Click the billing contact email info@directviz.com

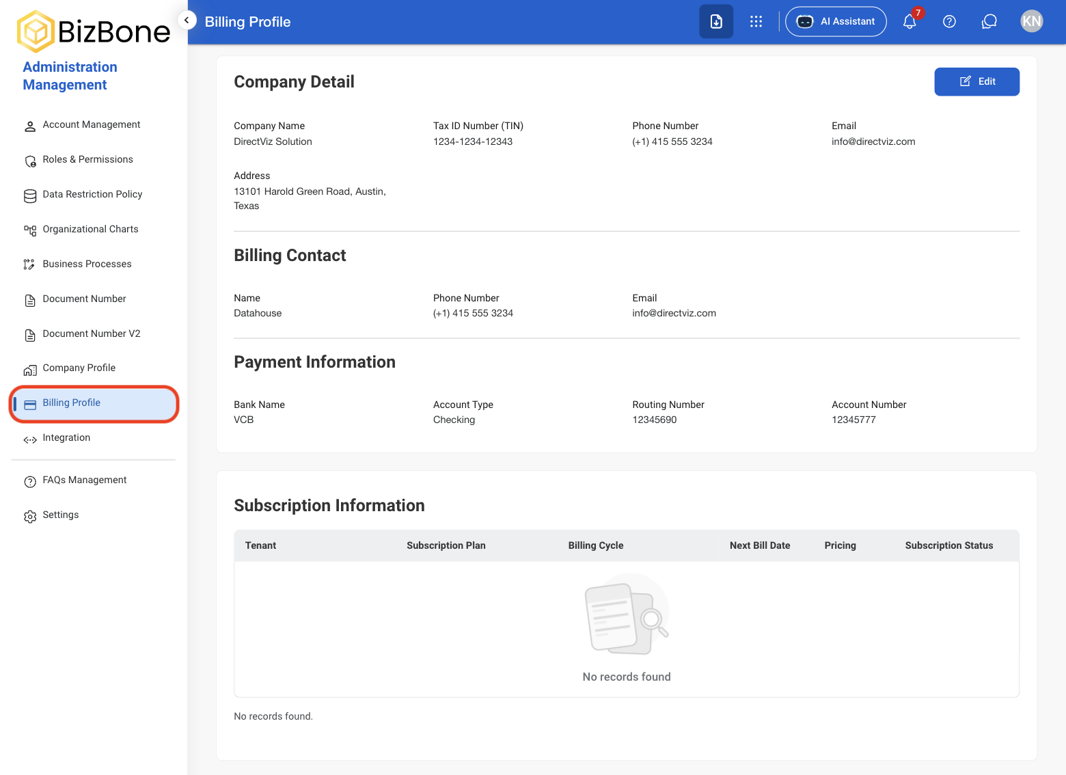click(674, 313)
